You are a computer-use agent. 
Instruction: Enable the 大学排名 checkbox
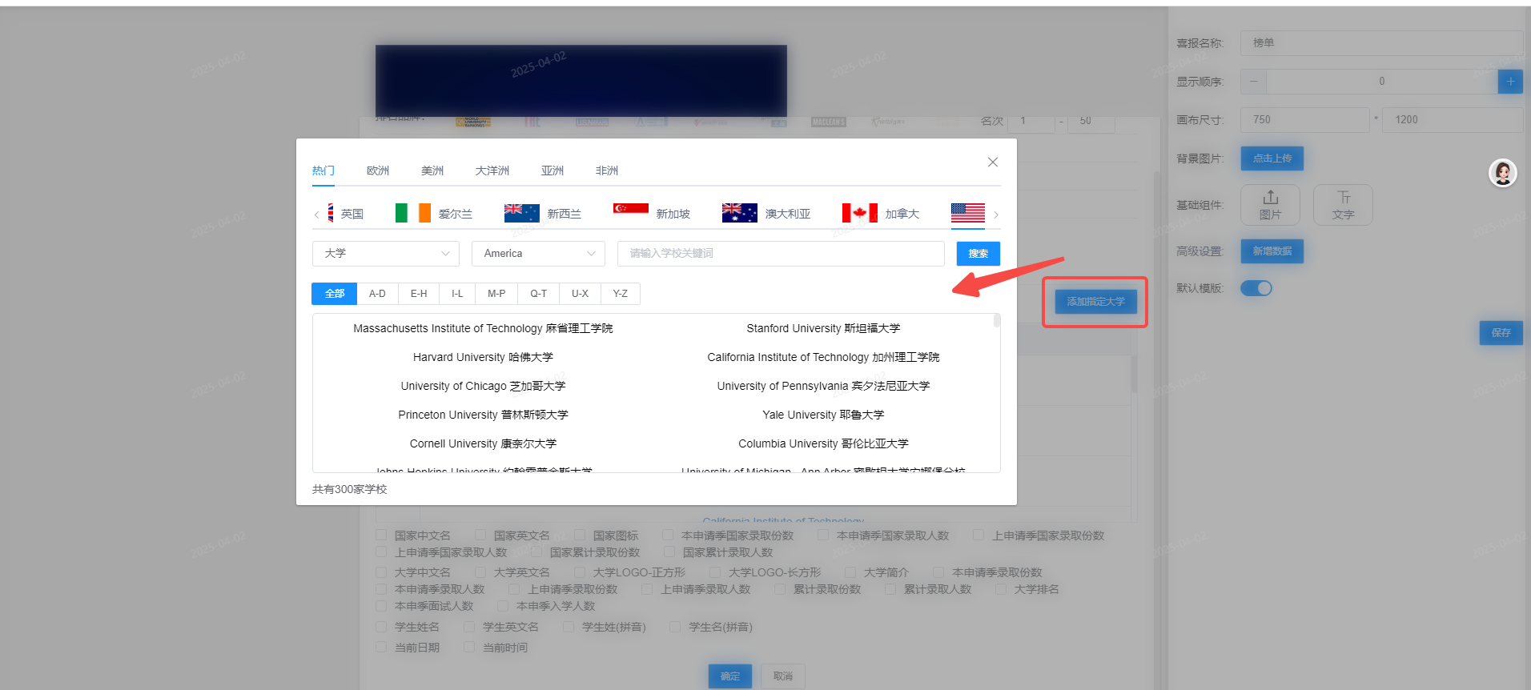tap(1001, 589)
